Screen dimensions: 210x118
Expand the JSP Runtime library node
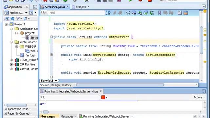(11, 64)
